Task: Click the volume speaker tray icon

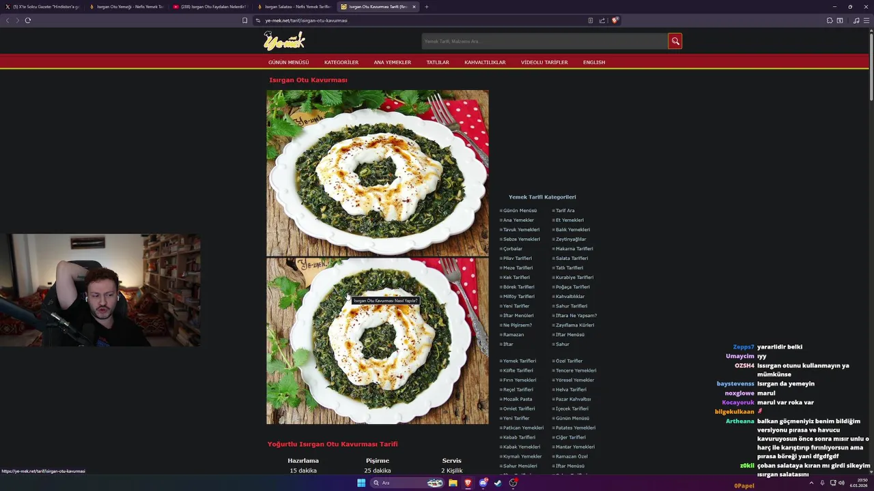Action: click(841, 483)
